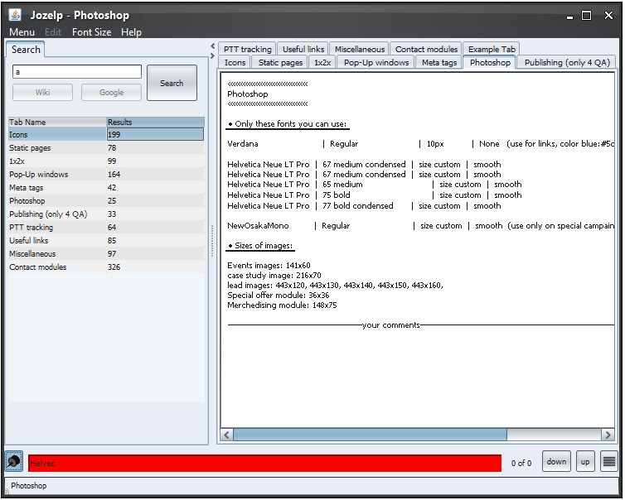The width and height of the screenshot is (625, 500).
Task: Select the Static pages results row
Action: coord(106,147)
